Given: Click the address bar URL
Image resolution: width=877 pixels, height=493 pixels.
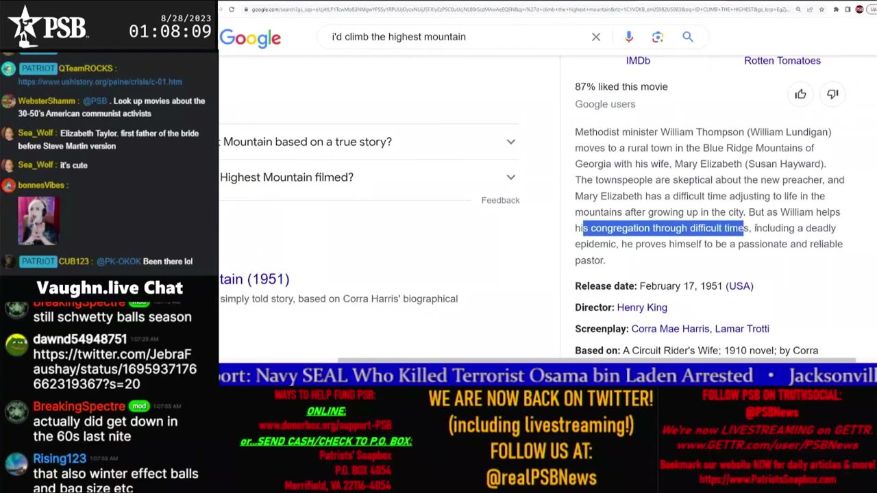Looking at the screenshot, I should [x=521, y=10].
